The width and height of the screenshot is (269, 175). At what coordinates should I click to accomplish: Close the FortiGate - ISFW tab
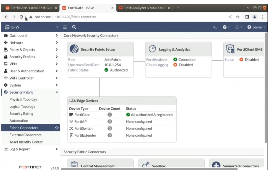click(112, 8)
